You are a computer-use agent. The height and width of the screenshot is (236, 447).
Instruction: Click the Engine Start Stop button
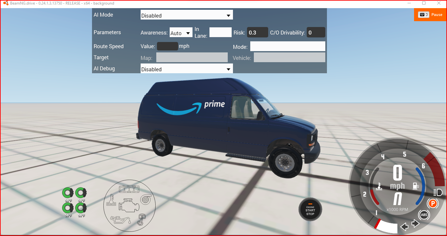coord(310,209)
